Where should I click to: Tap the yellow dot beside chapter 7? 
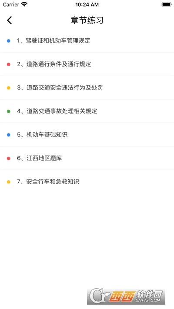(9, 182)
